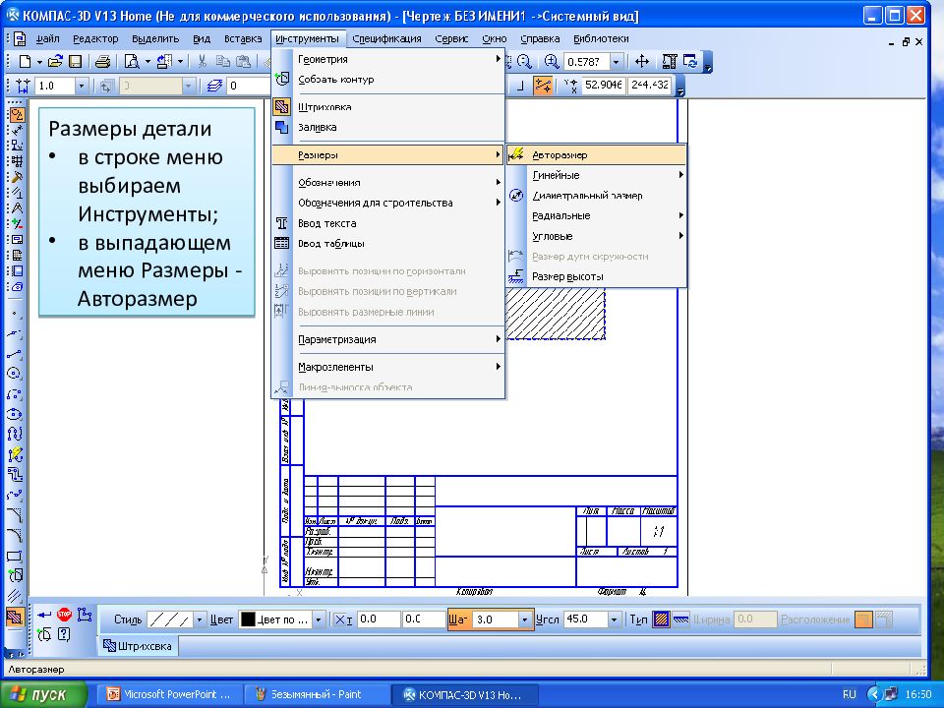
Task: Expand the Угловые submenu
Action: click(596, 236)
